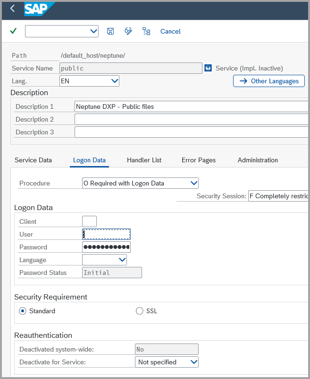Screen dimensions: 310x379
Task: Open the Lang. dropdown showing EN
Action: click(x=114, y=81)
